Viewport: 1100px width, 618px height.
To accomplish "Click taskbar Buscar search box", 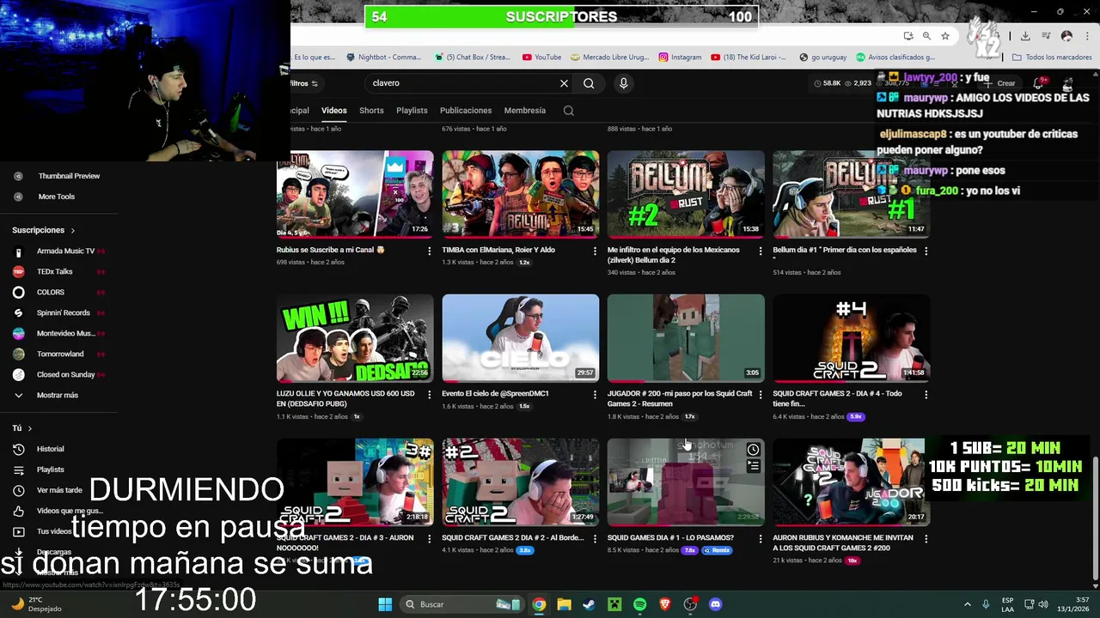I will (461, 604).
